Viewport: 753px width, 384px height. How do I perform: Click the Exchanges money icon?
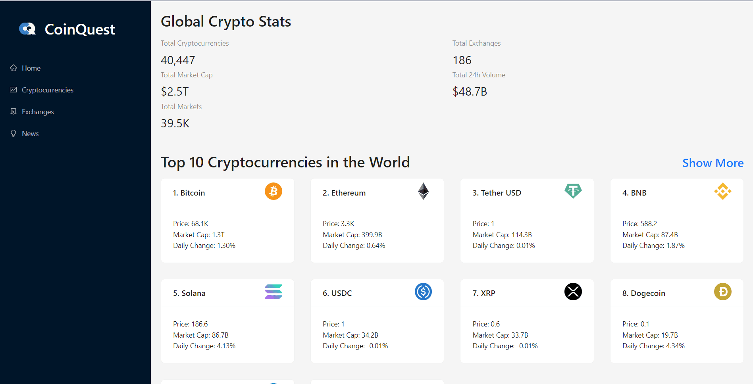13,111
